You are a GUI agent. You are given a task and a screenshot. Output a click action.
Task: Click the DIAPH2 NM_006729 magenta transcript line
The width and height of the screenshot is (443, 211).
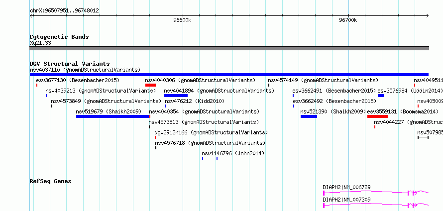pos(376,193)
